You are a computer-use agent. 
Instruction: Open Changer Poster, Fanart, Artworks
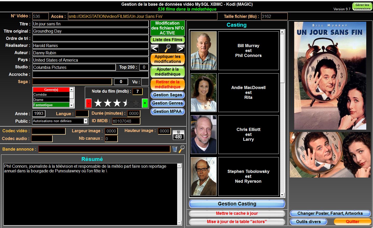330,213
